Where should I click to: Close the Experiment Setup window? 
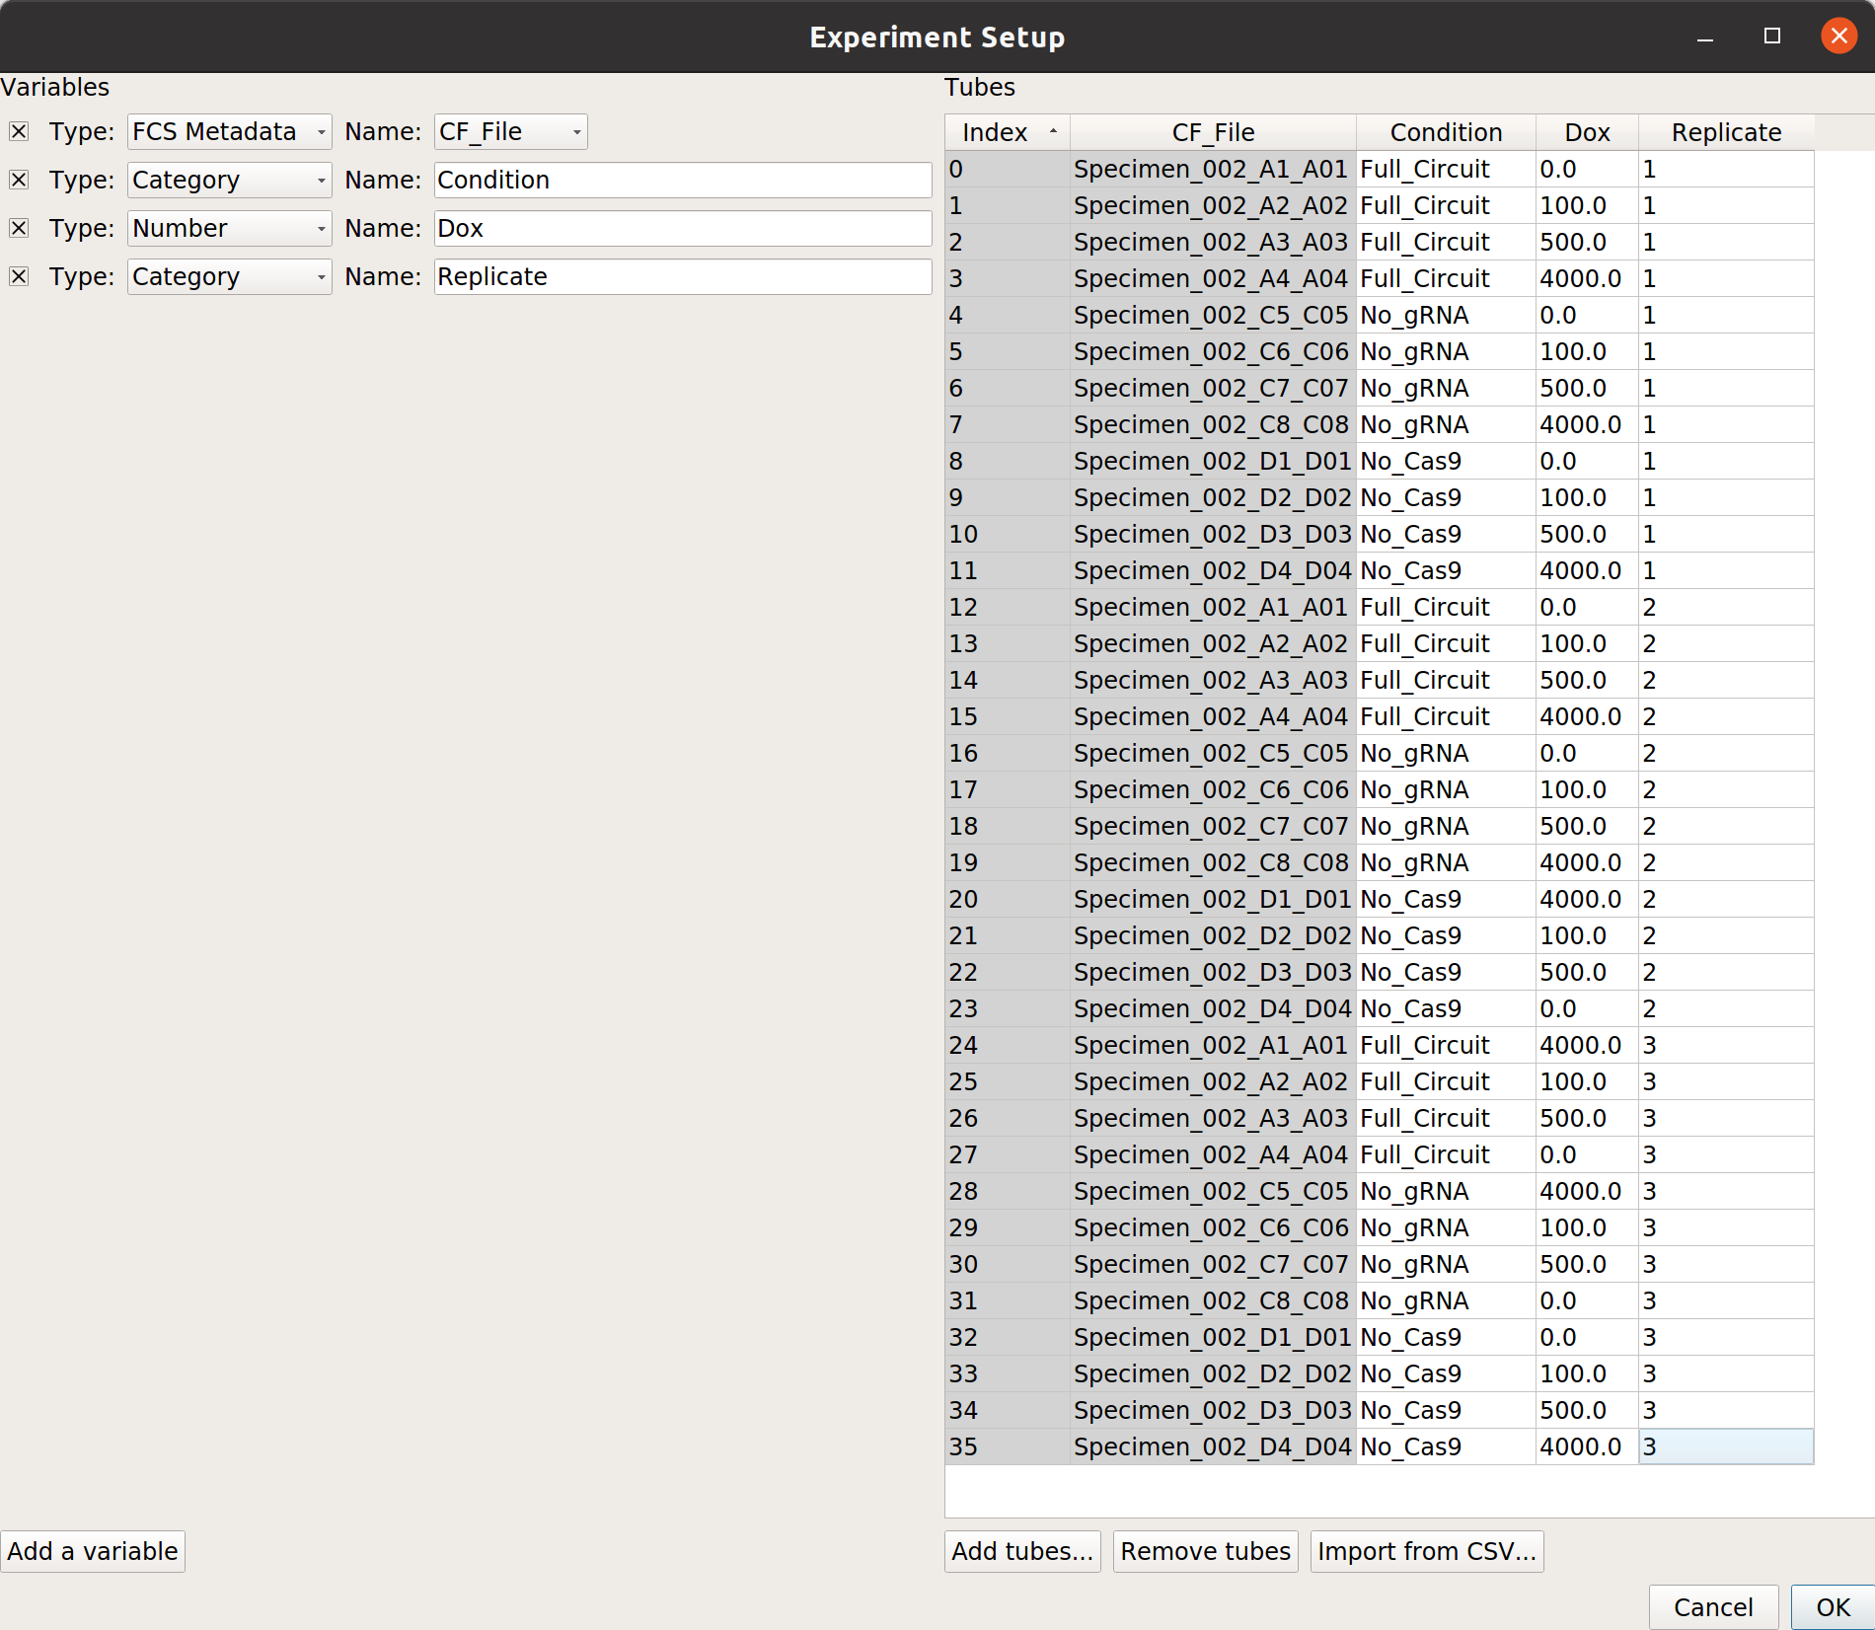pyautogui.click(x=1838, y=37)
